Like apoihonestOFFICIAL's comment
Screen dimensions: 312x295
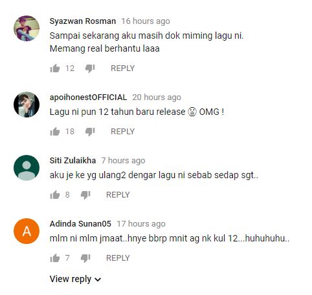point(55,132)
